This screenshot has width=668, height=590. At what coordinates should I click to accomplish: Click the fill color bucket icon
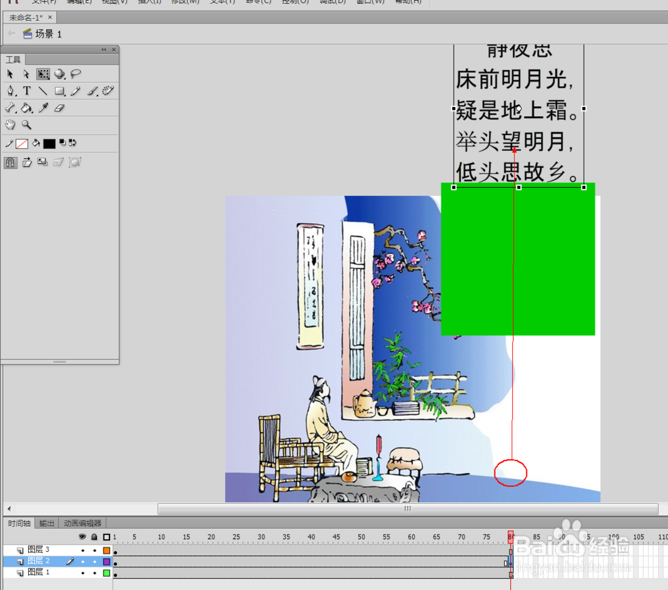click(x=36, y=144)
